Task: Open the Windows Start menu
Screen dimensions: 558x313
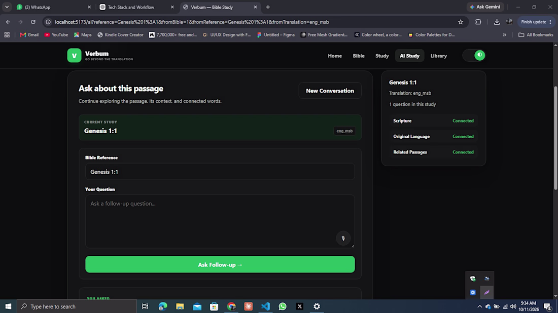Action: point(8,306)
